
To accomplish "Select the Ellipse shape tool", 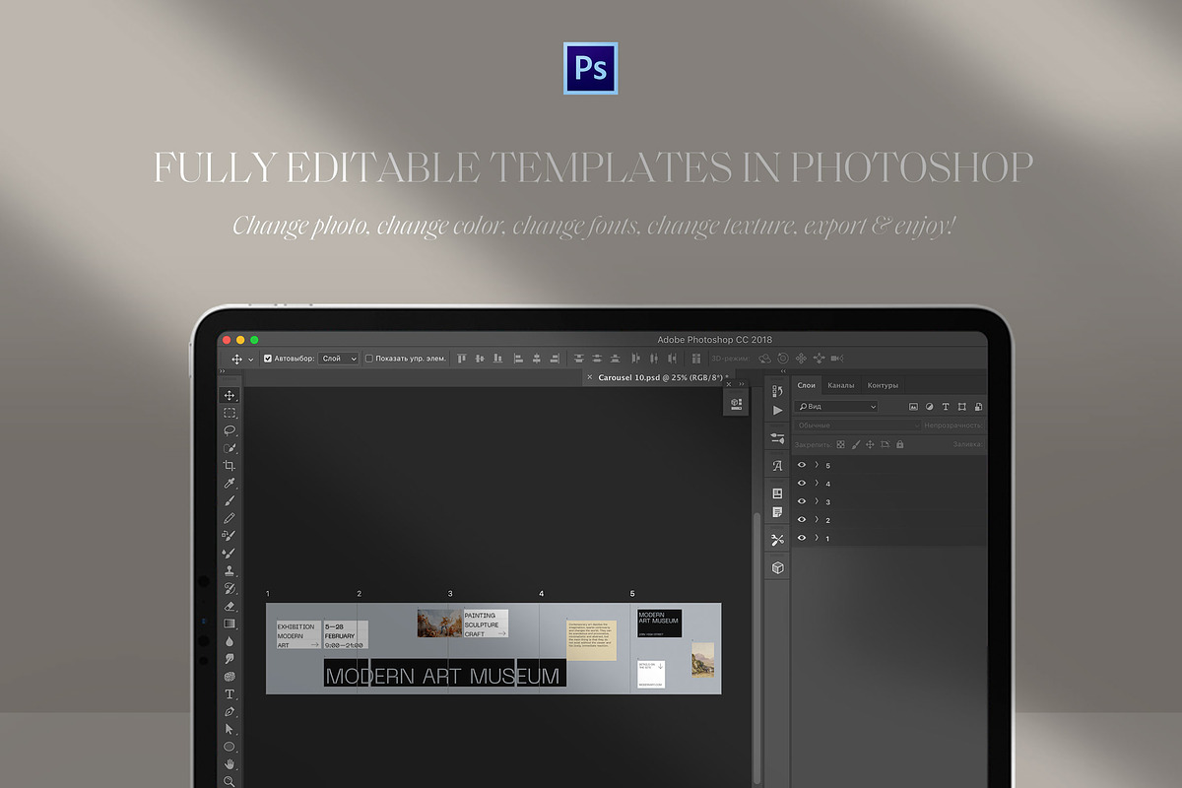I will coord(230,747).
